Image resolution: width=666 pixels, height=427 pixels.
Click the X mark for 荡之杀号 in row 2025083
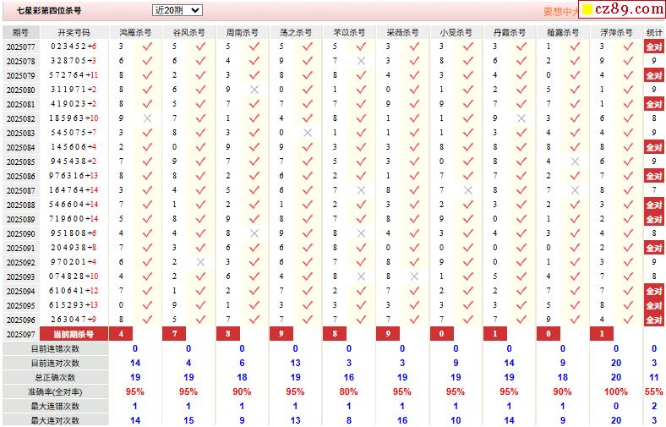[308, 133]
